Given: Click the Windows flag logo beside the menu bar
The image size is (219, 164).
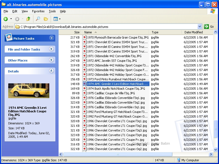Looking at the screenshot, I should [213, 11].
